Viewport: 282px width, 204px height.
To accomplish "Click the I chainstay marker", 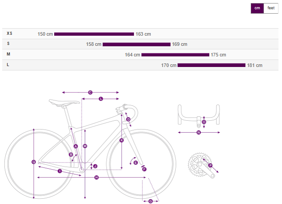I will (x=59, y=171).
